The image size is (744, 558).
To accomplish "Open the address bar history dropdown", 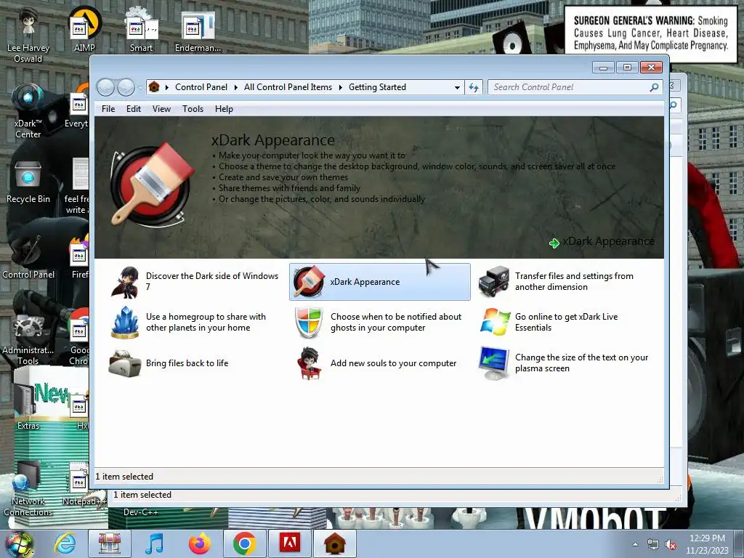I will pos(457,87).
